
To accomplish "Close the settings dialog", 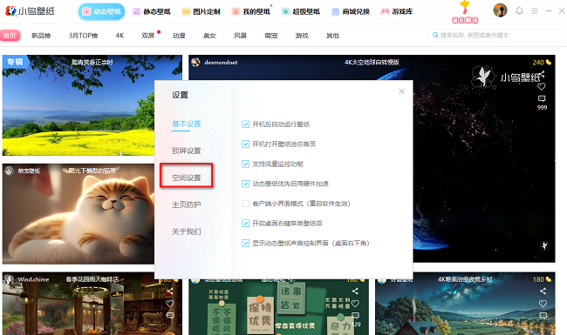I will tap(401, 91).
